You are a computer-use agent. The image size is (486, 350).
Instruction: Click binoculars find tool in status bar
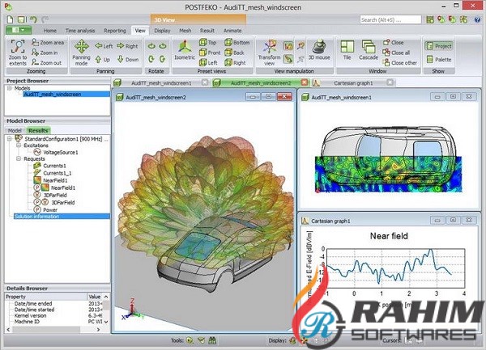[212, 340]
